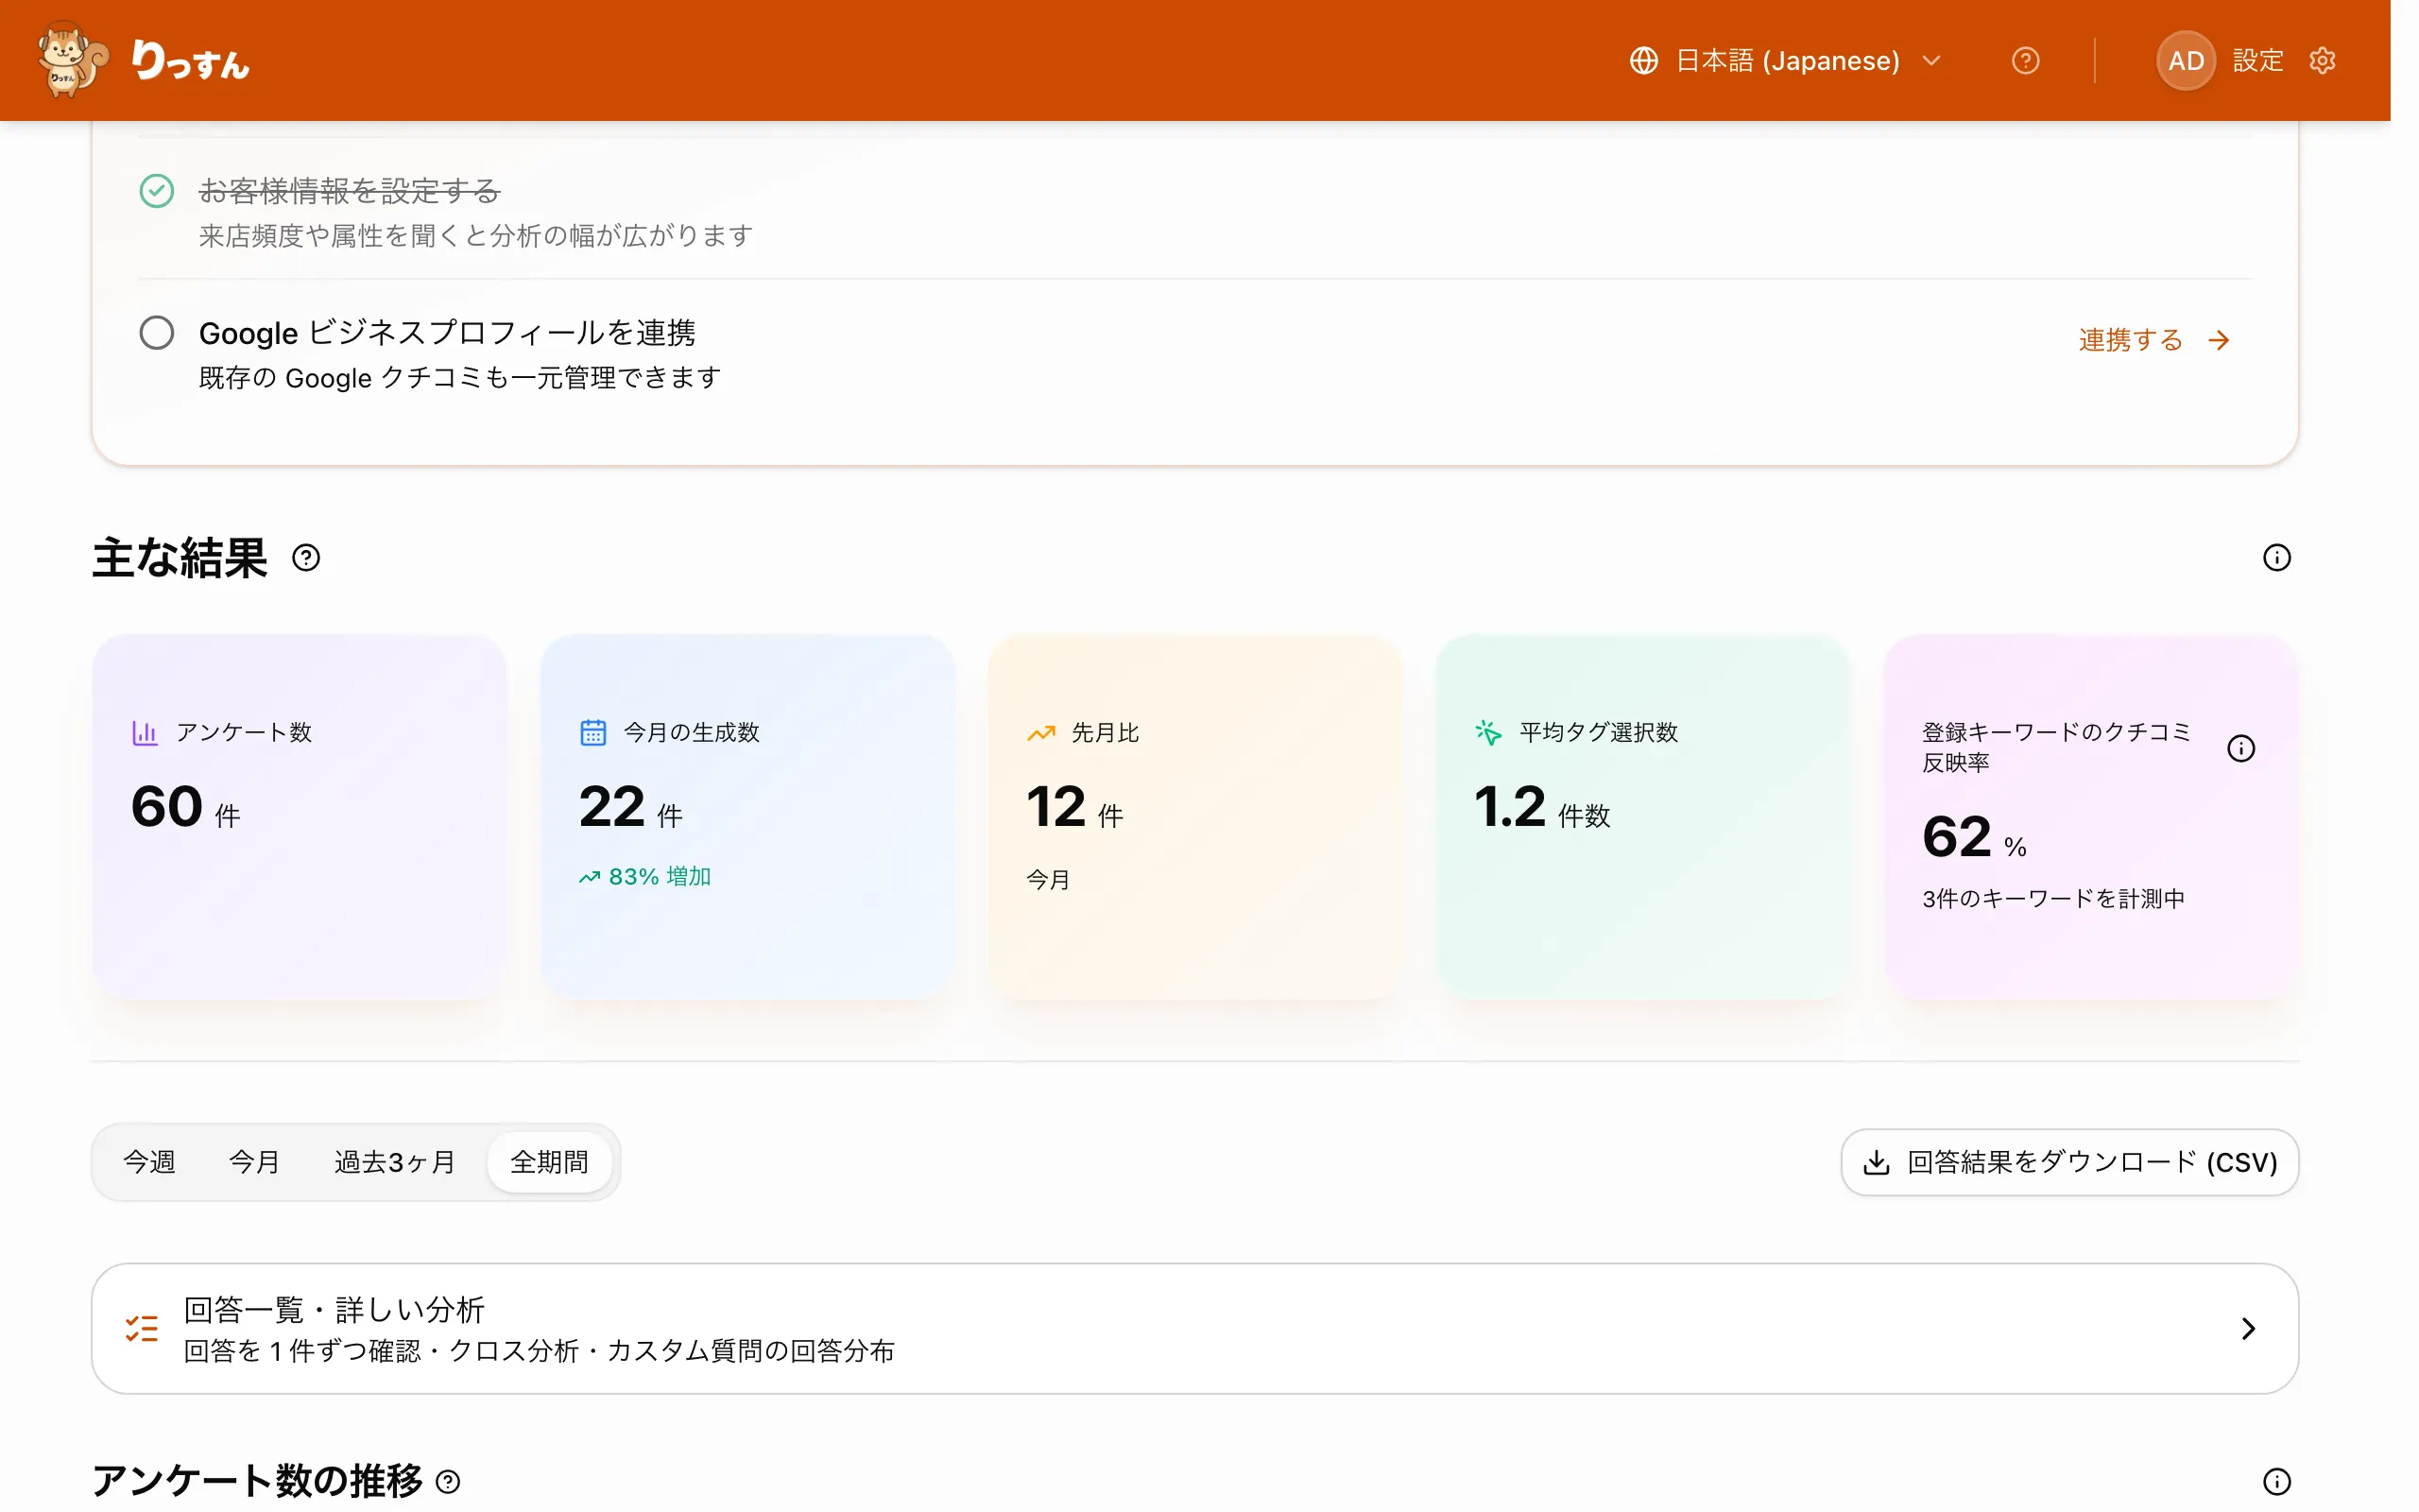Click cursor icon on 平均タグ選択数 card
This screenshot has width=2419, height=1512.
tap(1487, 733)
